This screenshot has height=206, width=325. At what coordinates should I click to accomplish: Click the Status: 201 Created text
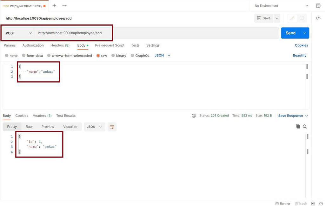coord(214,116)
